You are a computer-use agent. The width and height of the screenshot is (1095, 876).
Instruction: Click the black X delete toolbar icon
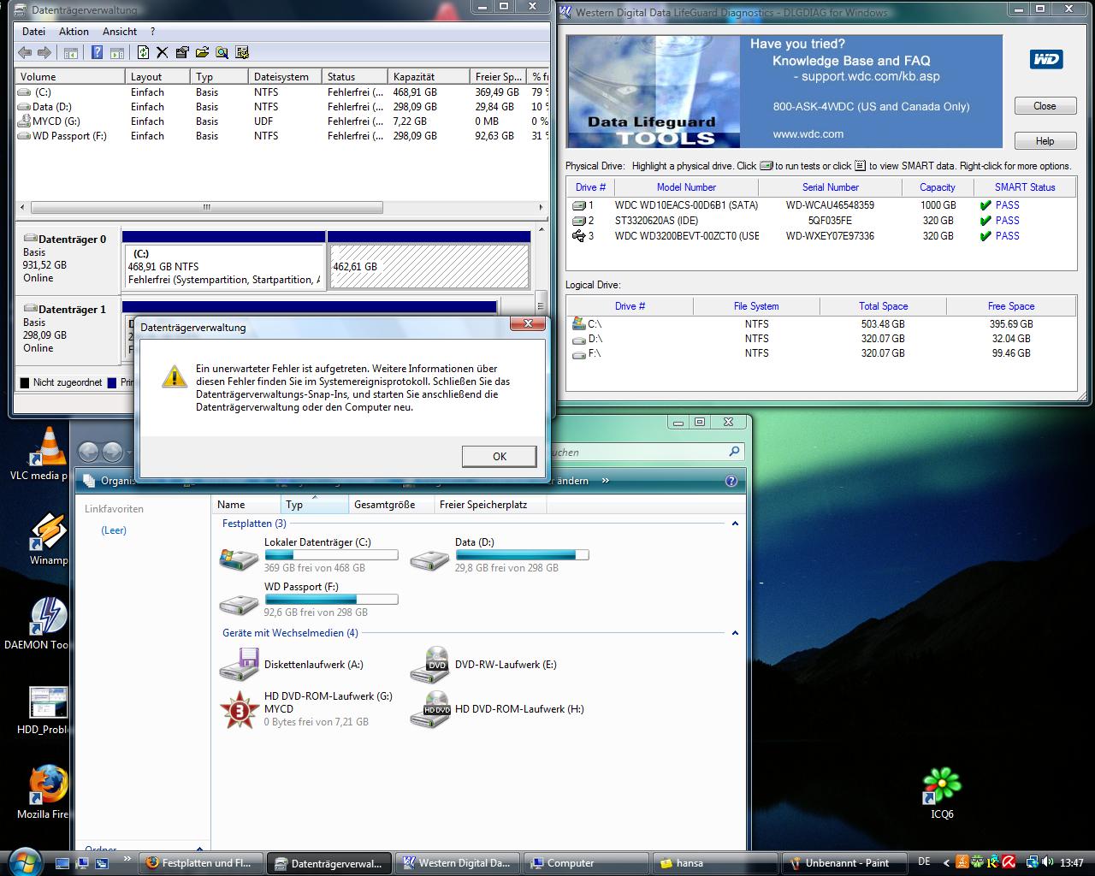[162, 53]
